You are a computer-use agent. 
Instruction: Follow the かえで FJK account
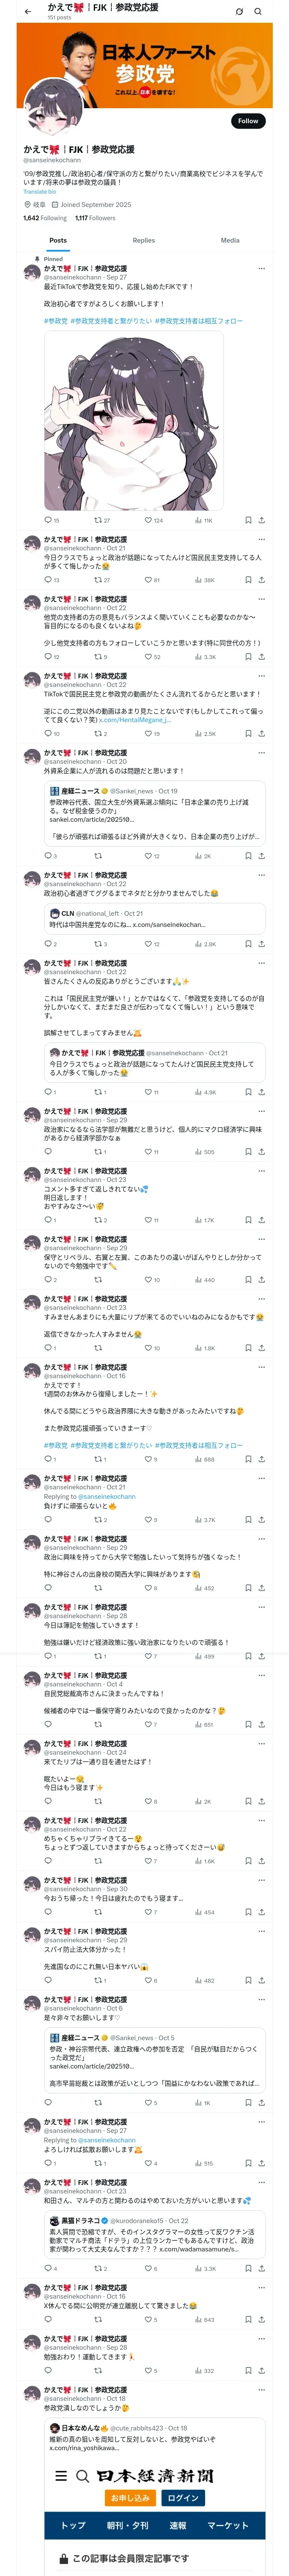247,121
